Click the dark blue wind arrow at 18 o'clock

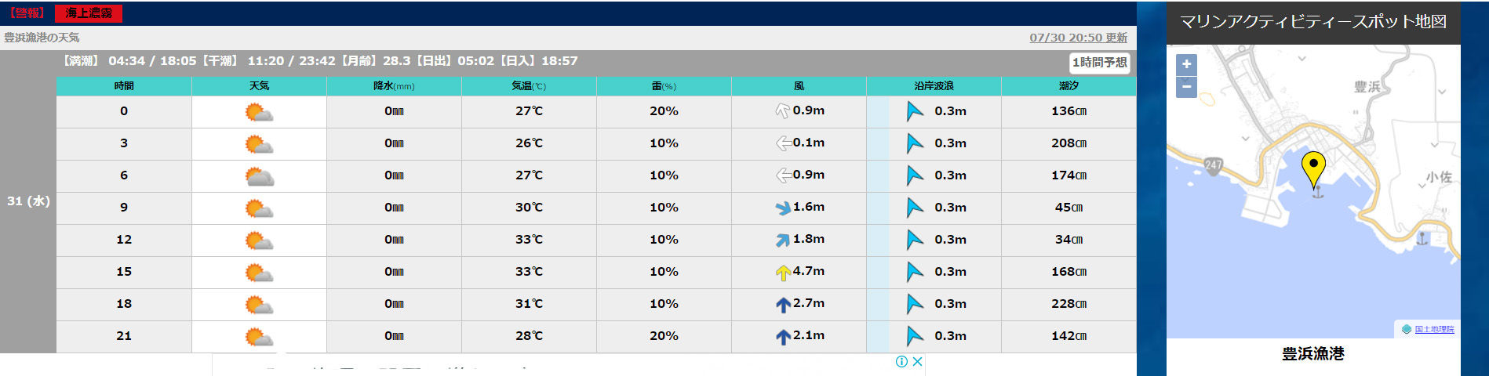coord(783,305)
